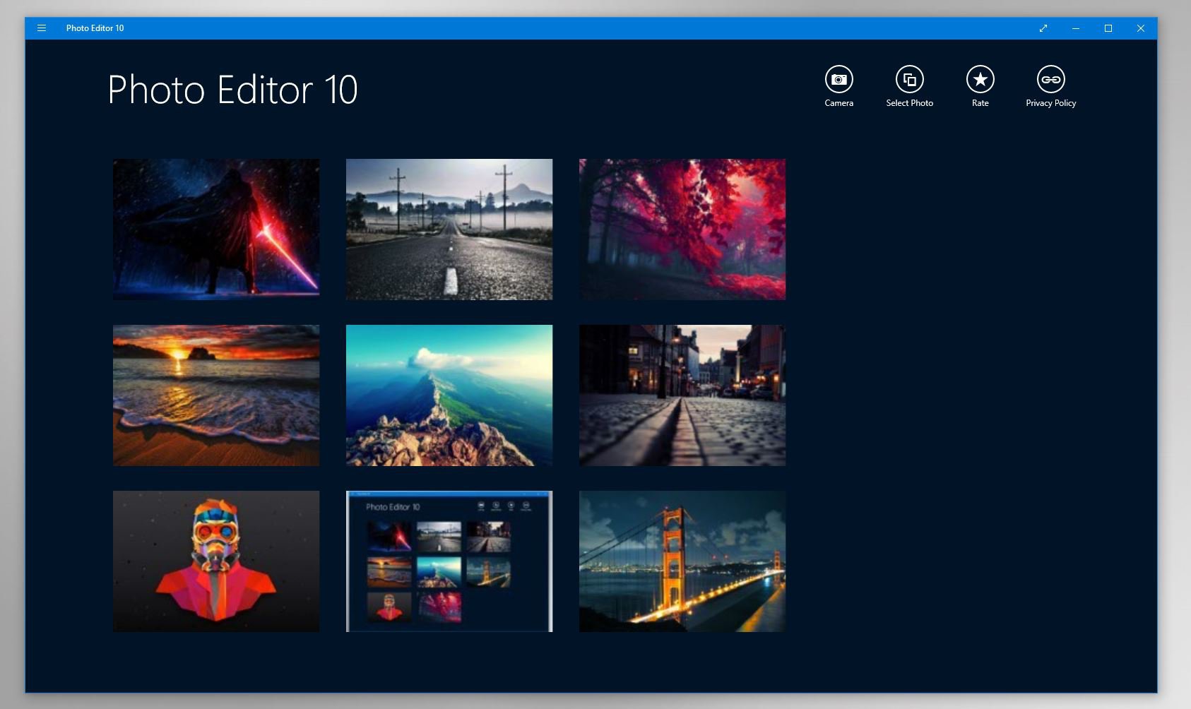This screenshot has height=709, width=1191.
Task: Select the misty road with power poles photo
Action: pos(449,230)
